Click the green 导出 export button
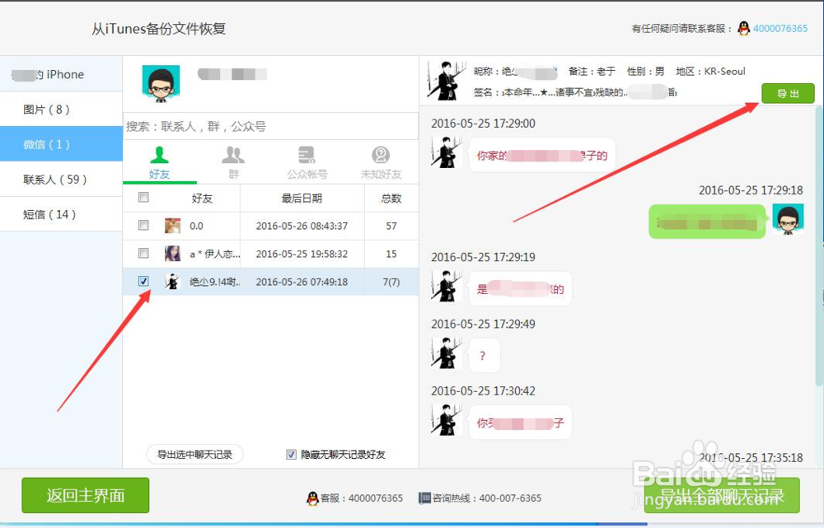 (788, 93)
